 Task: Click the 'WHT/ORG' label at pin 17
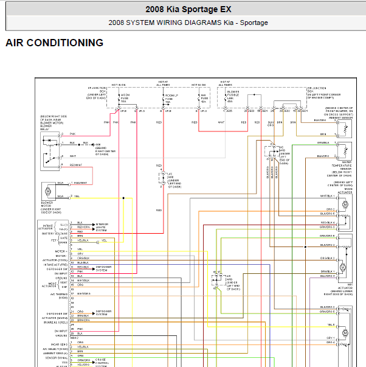(x=84, y=294)
